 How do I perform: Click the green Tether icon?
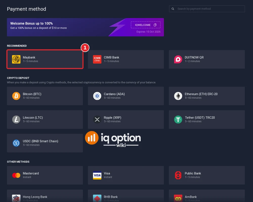point(178,119)
